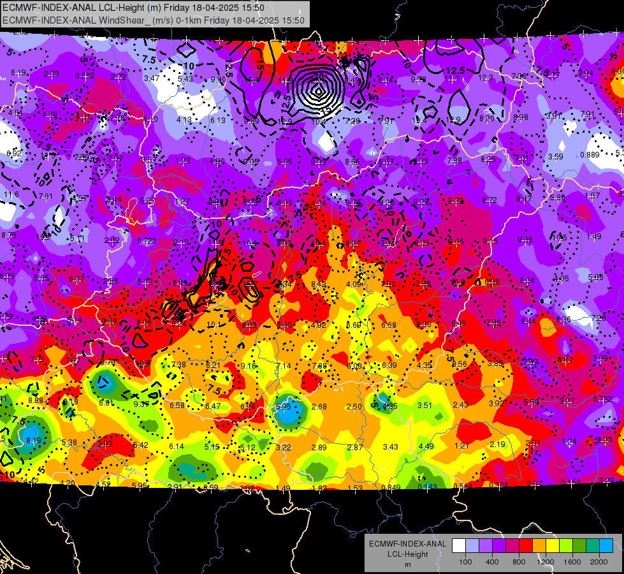Screen dimensions: 624x574
Task: Click the grid value 4.13
Action: coord(184,119)
